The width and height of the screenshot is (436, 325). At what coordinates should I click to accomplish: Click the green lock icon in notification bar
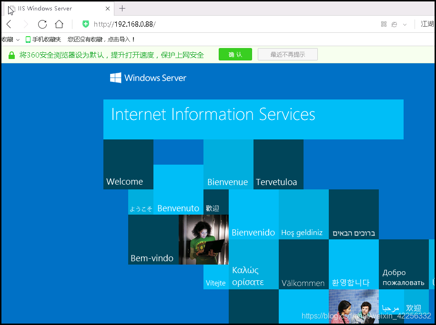pyautogui.click(x=11, y=55)
